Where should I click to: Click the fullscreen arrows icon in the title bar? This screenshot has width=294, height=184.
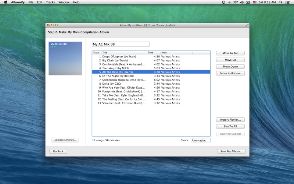coord(247,25)
